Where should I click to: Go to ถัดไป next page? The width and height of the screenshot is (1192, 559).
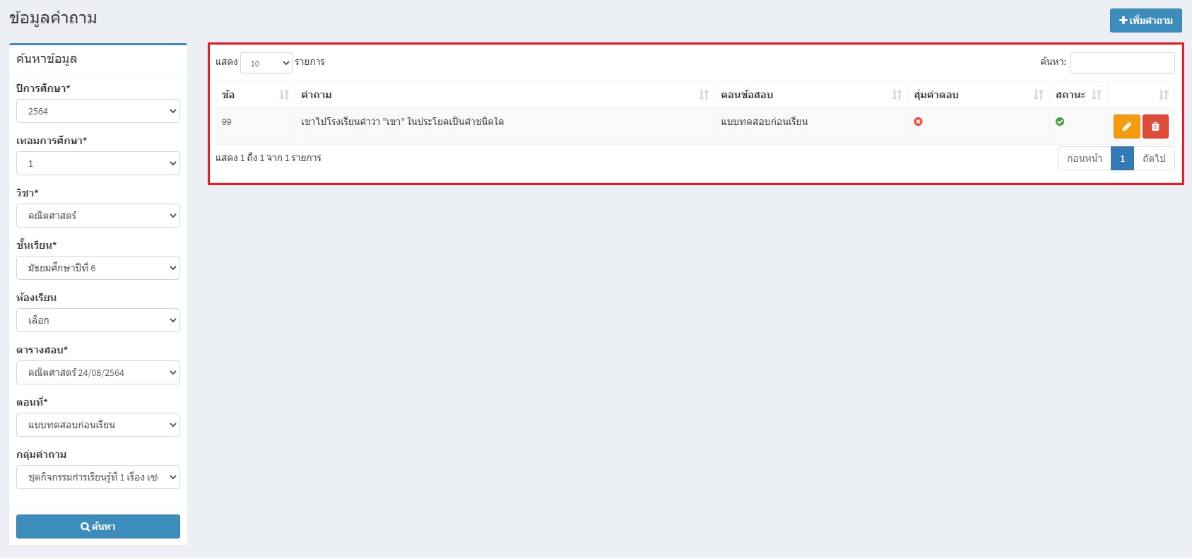(x=1154, y=158)
